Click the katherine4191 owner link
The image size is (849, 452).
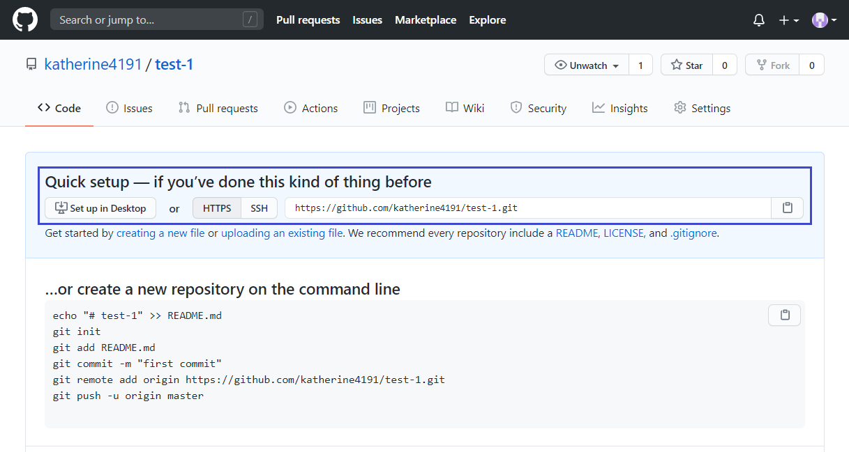[93, 65]
